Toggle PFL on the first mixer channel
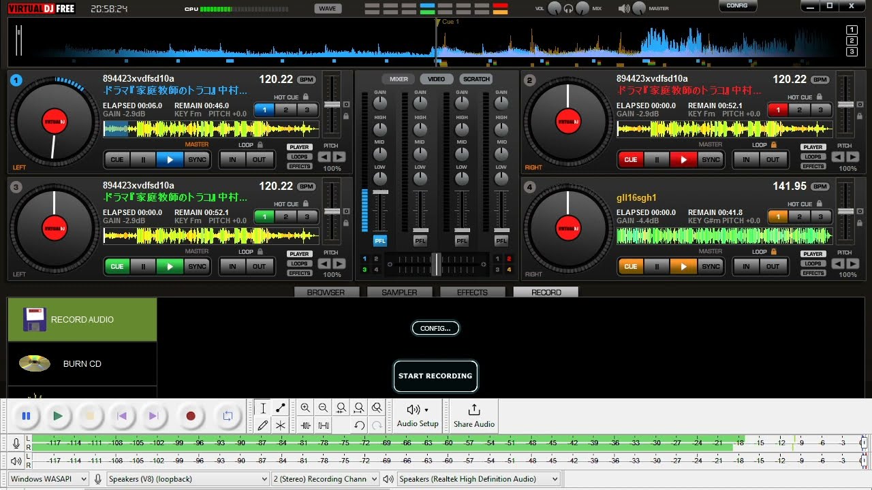Image resolution: width=872 pixels, height=490 pixels. [379, 240]
